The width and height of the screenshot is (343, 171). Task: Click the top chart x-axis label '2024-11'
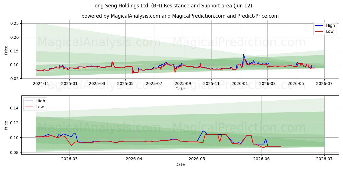point(41,84)
